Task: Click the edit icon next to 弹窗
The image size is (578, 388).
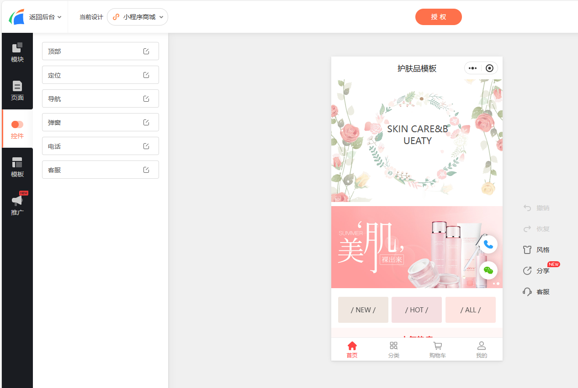Action: point(146,122)
